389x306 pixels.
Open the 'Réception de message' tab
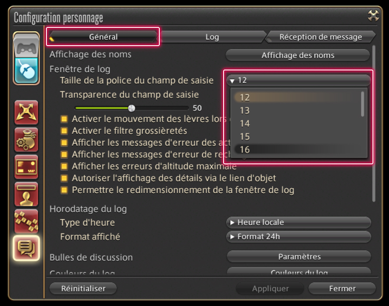coord(320,37)
